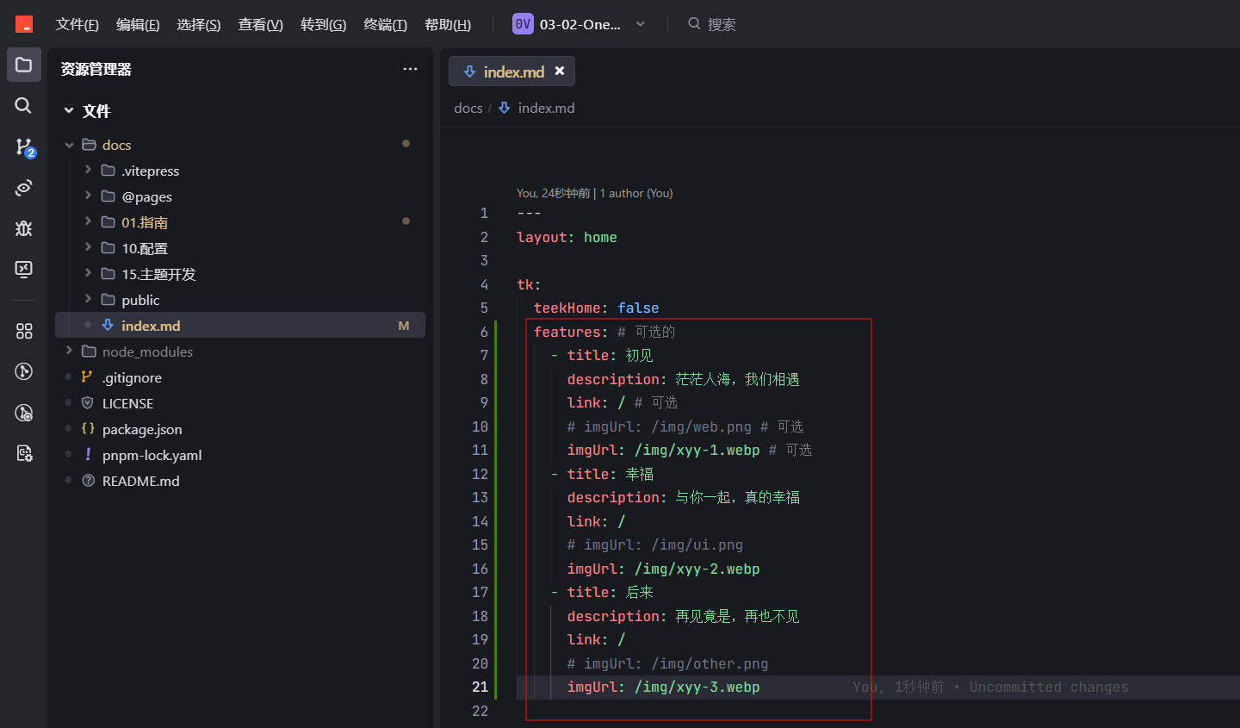The width and height of the screenshot is (1240, 728).
Task: Select index.md in the file tree
Action: coord(240,325)
